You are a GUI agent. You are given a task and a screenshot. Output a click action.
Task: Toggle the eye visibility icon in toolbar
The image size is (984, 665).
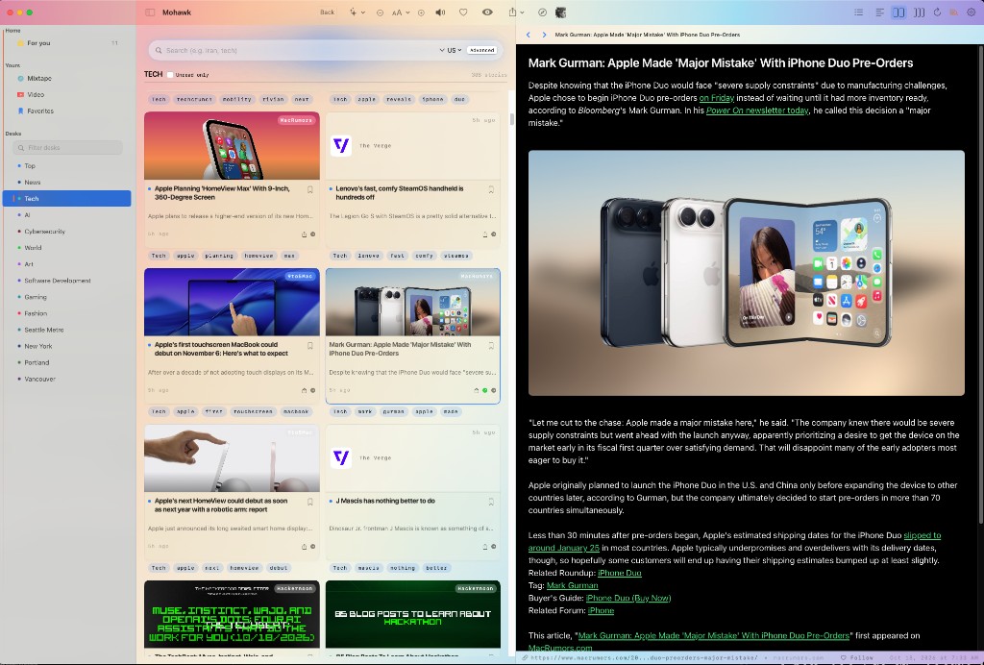(487, 12)
